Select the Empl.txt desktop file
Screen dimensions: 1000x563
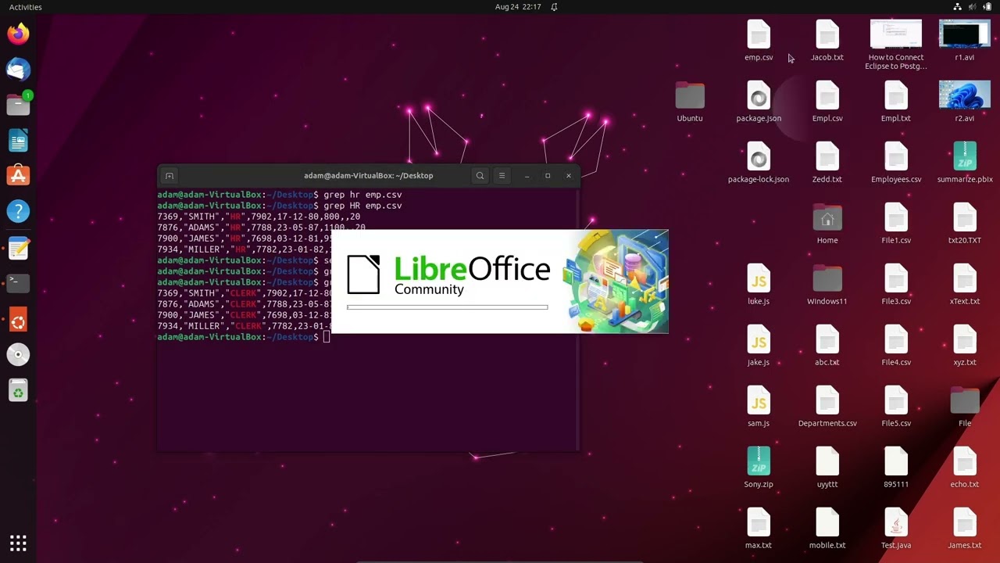[896, 102]
